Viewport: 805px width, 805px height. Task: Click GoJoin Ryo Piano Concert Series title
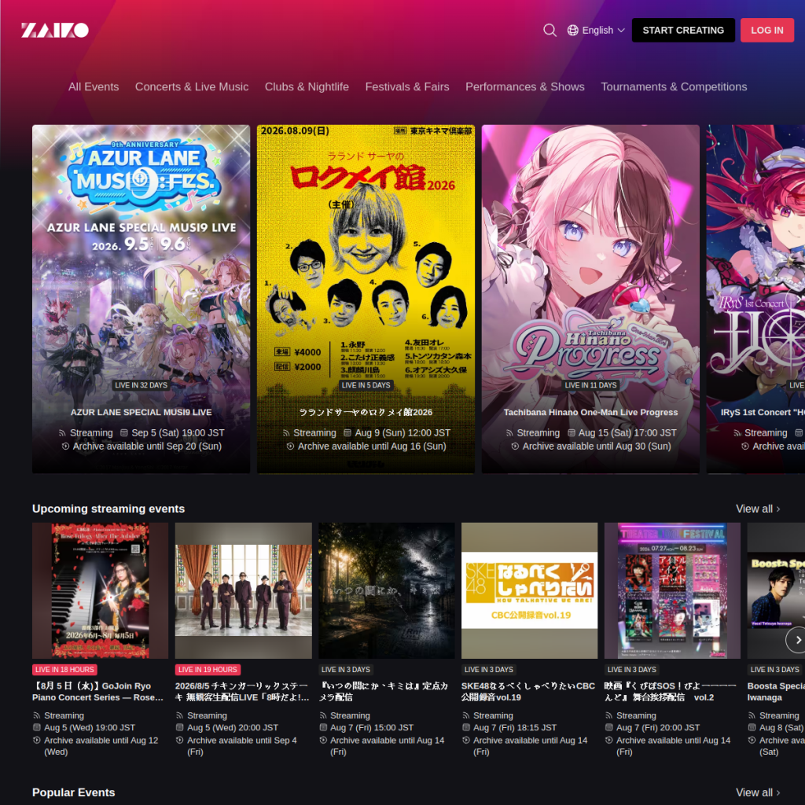click(98, 692)
